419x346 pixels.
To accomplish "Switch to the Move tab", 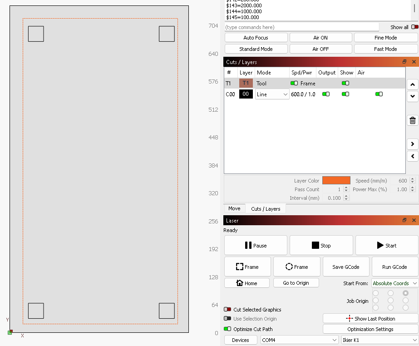I will pyautogui.click(x=234, y=208).
